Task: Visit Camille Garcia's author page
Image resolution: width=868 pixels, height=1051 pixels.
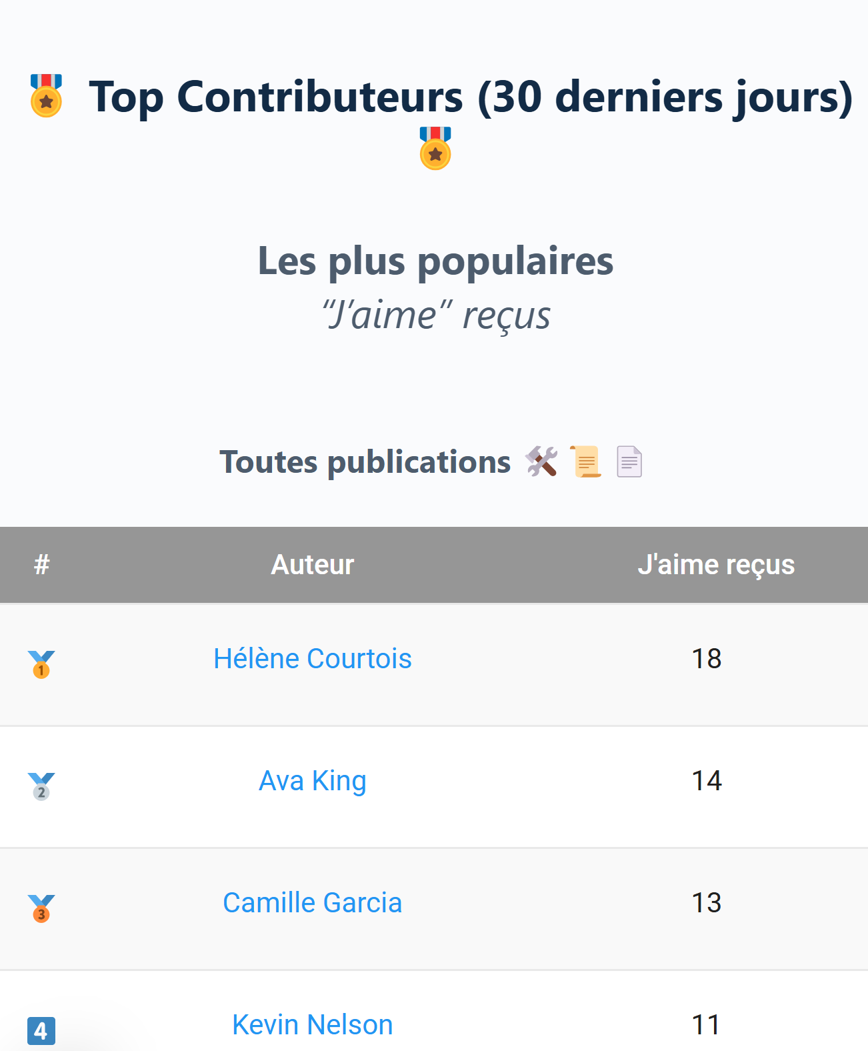Action: coord(312,903)
